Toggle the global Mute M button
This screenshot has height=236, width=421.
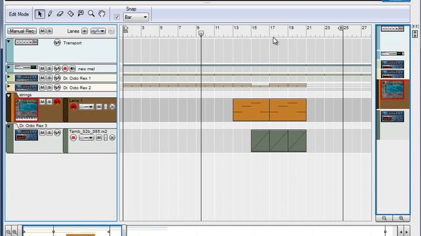click(42, 31)
